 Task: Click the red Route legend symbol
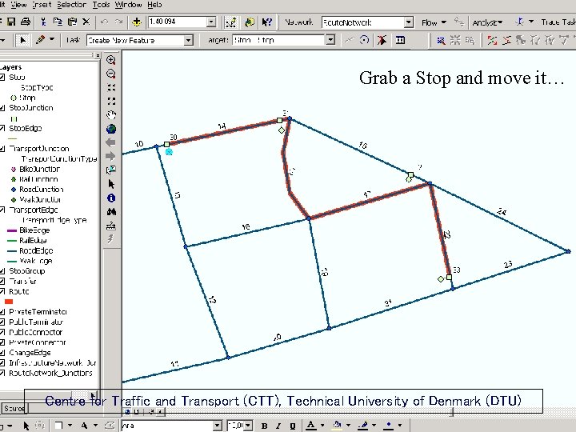[9, 302]
